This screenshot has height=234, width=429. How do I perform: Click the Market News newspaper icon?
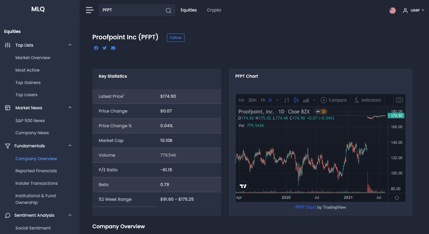point(8,108)
